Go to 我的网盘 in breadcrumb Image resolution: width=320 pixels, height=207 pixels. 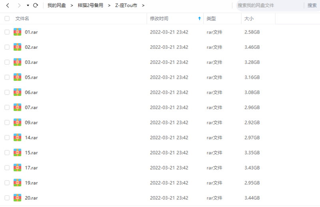[56, 6]
